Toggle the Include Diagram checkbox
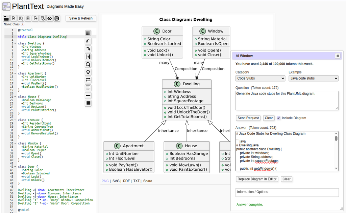This screenshot has height=213, width=346. point(279,118)
